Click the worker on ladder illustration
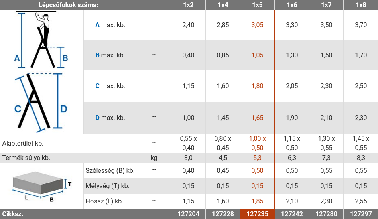 (x=41, y=40)
